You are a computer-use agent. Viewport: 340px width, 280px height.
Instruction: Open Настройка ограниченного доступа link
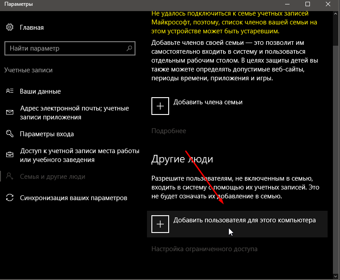coord(205,249)
